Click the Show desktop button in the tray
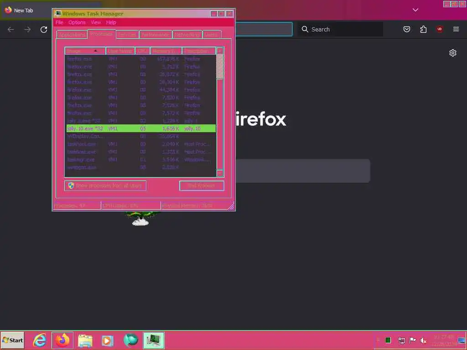467x350 pixels. coord(462,340)
